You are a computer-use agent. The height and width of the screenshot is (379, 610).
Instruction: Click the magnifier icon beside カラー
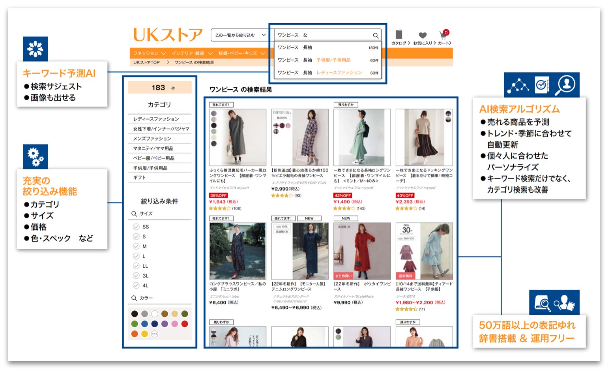coord(134,298)
